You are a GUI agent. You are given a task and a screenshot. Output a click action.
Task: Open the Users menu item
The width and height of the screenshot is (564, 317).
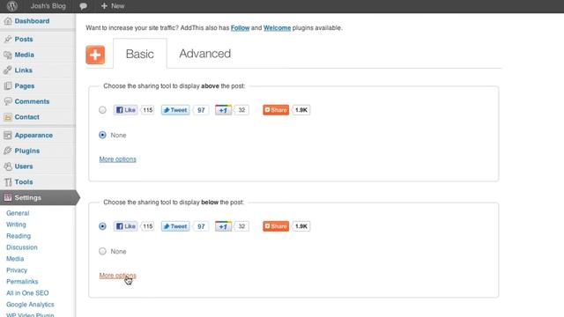tap(24, 166)
